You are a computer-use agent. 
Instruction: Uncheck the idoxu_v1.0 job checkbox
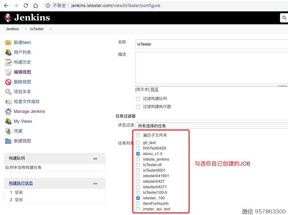click(x=138, y=154)
